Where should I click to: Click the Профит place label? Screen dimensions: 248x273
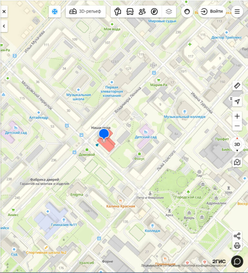[222, 139]
